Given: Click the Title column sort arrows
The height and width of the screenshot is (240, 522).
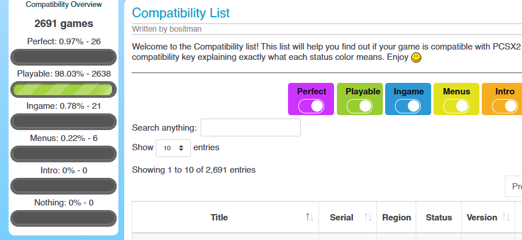Looking at the screenshot, I should pos(309,217).
